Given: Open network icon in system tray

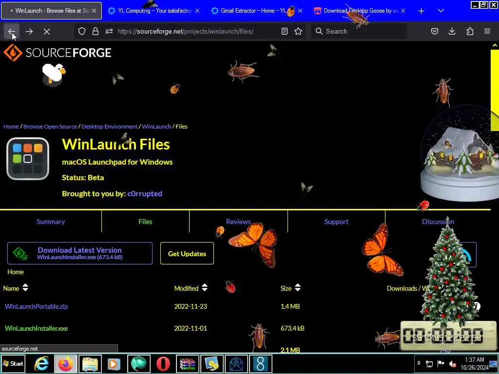Looking at the screenshot, I should [x=429, y=363].
